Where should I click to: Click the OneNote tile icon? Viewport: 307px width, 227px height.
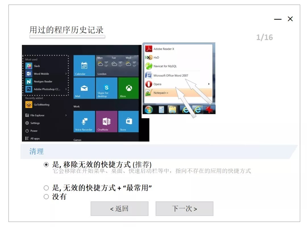[x=106, y=121]
